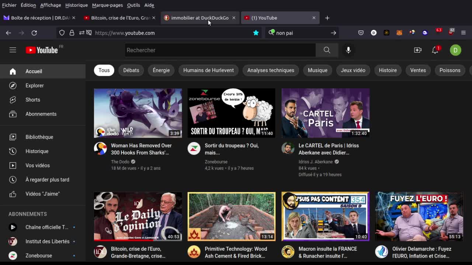Open the Historique menu

76,5
